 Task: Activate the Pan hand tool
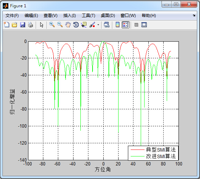pos(68,25)
